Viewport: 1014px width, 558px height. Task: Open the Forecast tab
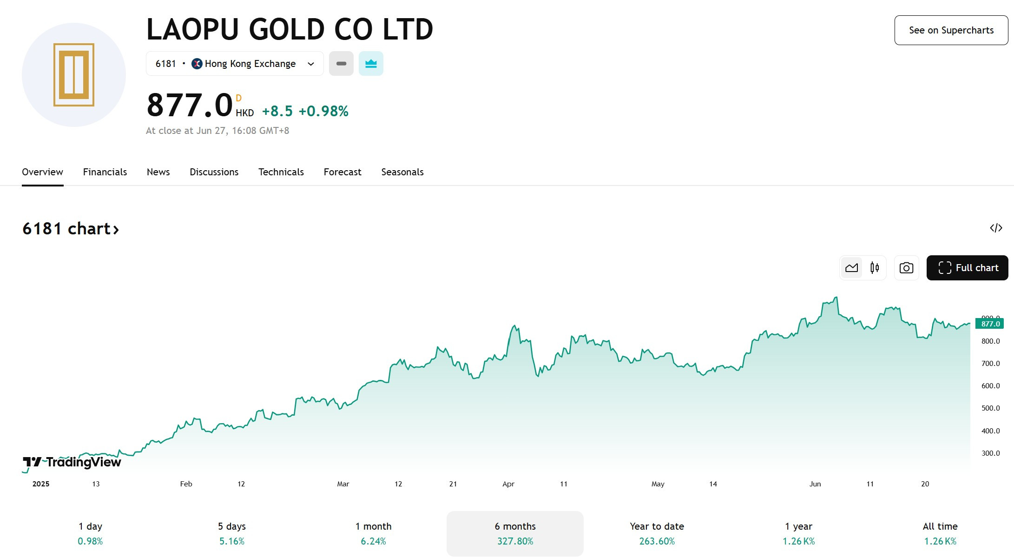click(x=342, y=172)
